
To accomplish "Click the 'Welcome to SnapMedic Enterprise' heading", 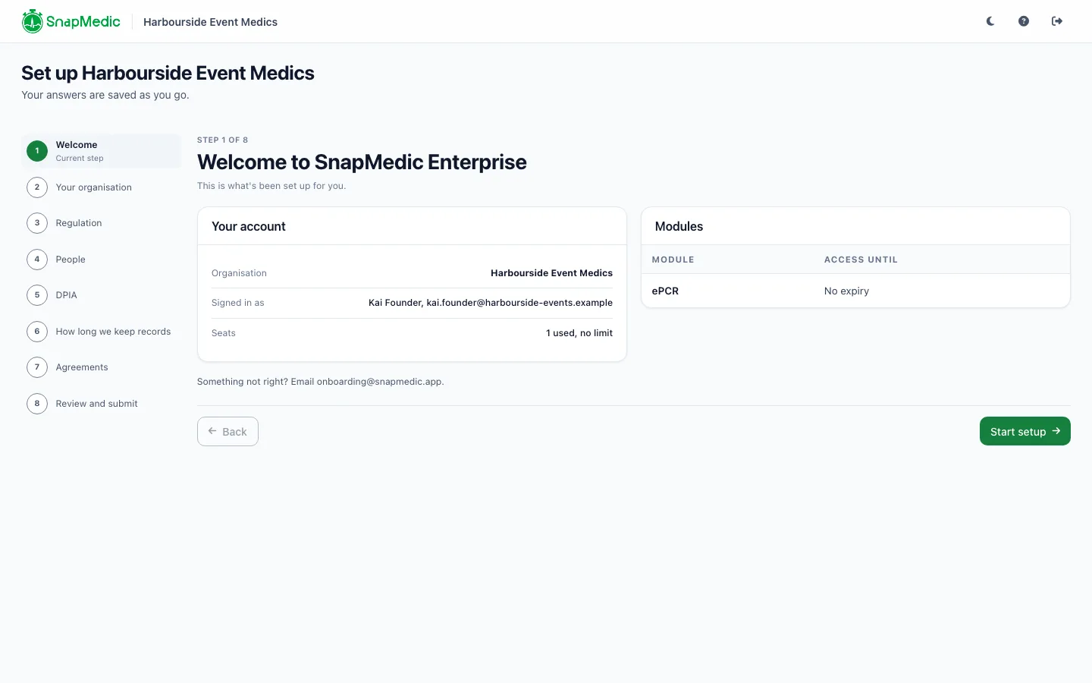I will coord(362,162).
